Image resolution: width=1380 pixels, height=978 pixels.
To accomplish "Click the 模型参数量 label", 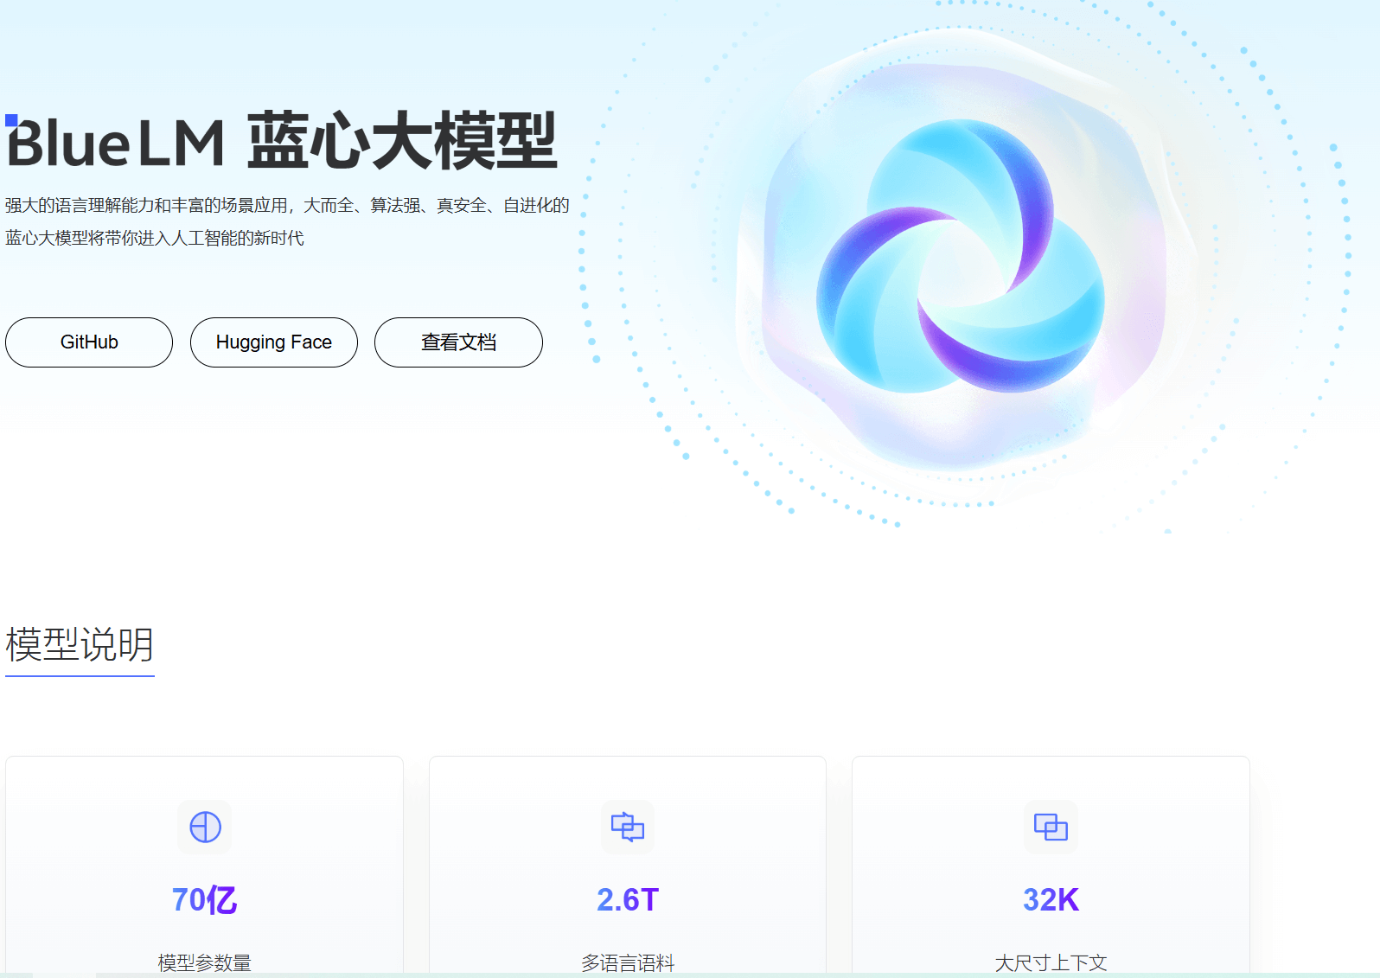I will 205,962.
